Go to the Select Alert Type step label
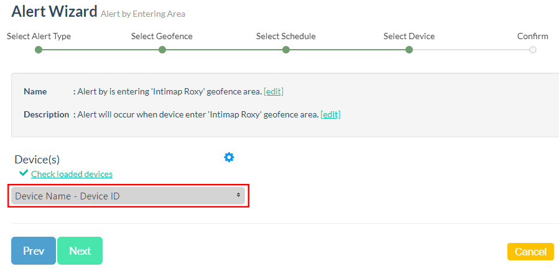This screenshot has height=274, width=559. 39,36
